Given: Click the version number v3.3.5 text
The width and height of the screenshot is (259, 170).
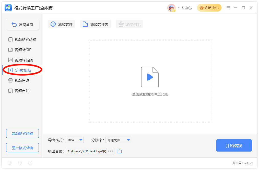Looking at the screenshot, I should (x=249, y=163).
